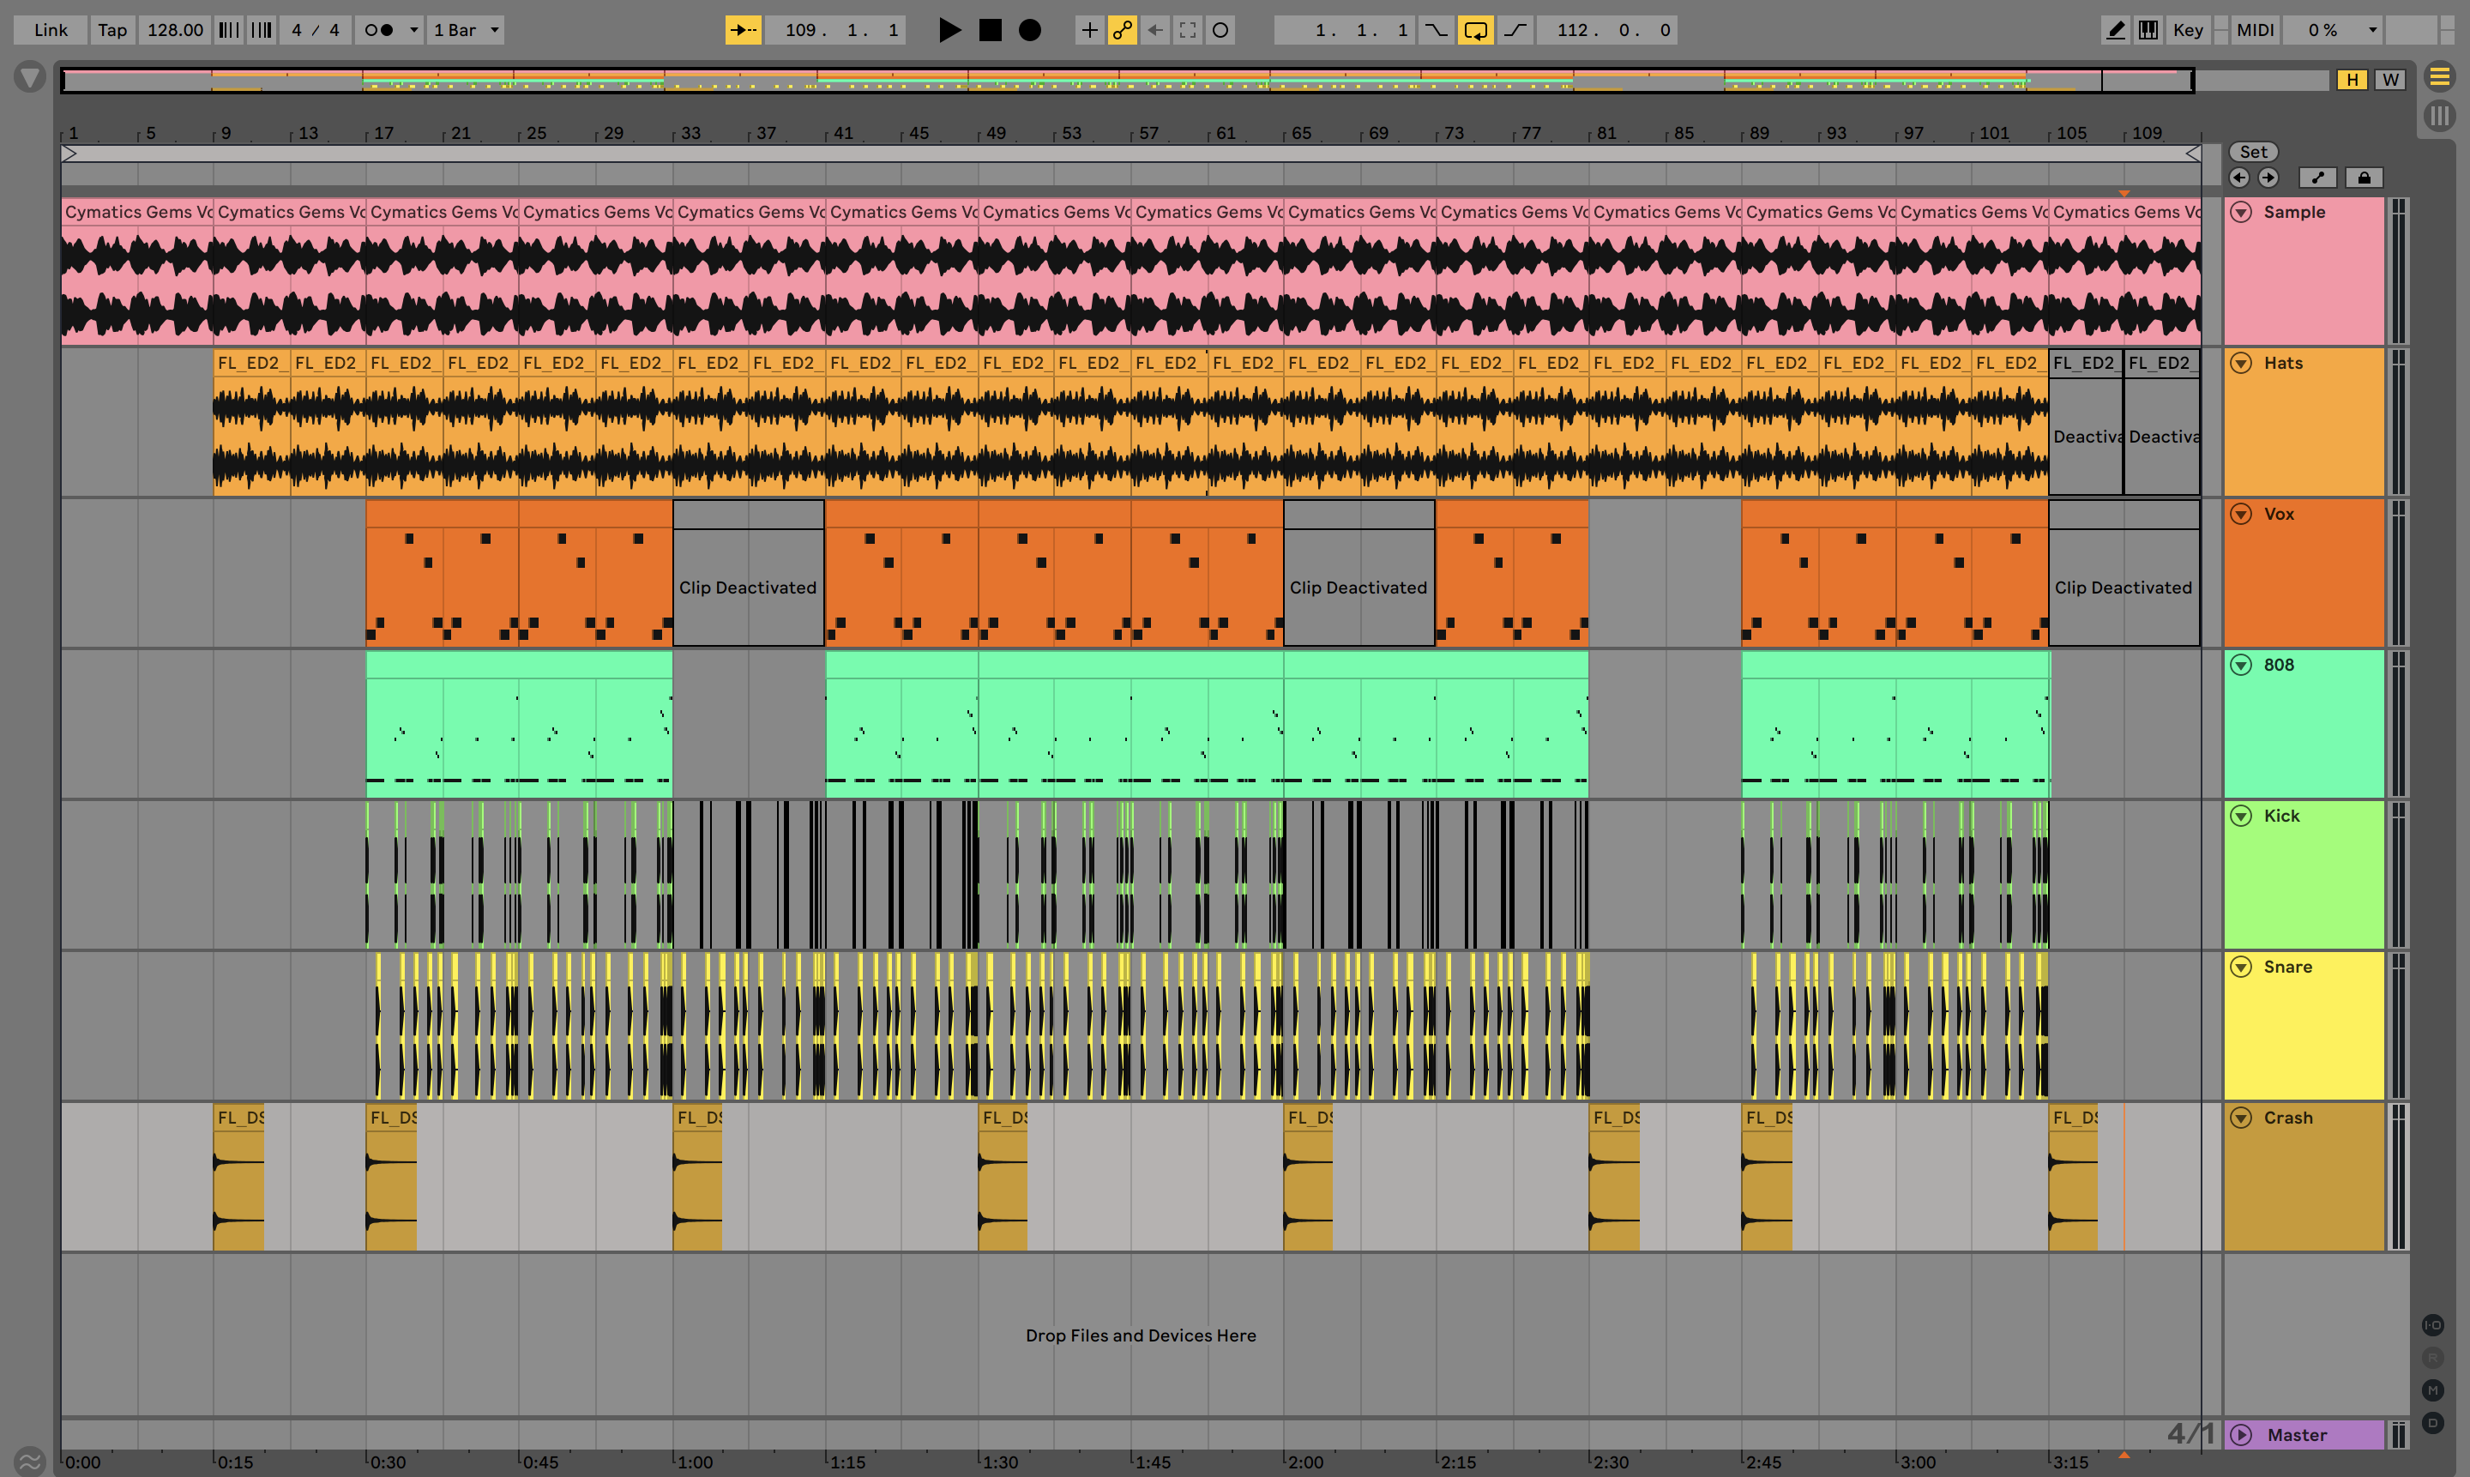Click the first Clip Deactivated Vox clip
Screen dimensions: 2470x1477
(x=749, y=573)
